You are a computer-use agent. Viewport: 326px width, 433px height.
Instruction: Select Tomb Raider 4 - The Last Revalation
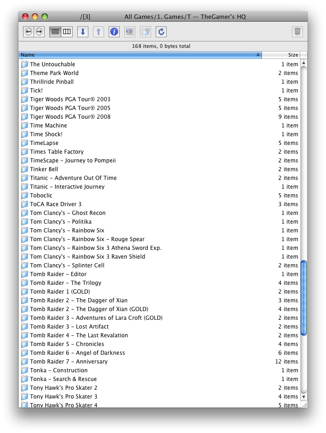coord(79,335)
